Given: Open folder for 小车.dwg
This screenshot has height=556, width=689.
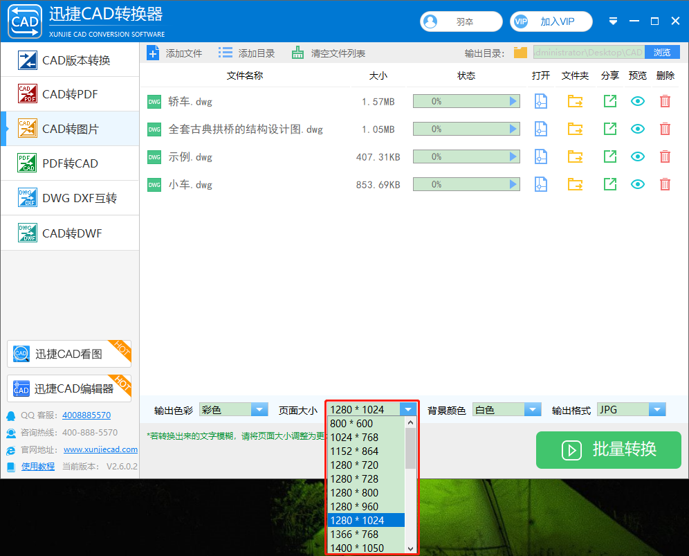Looking at the screenshot, I should tap(575, 185).
